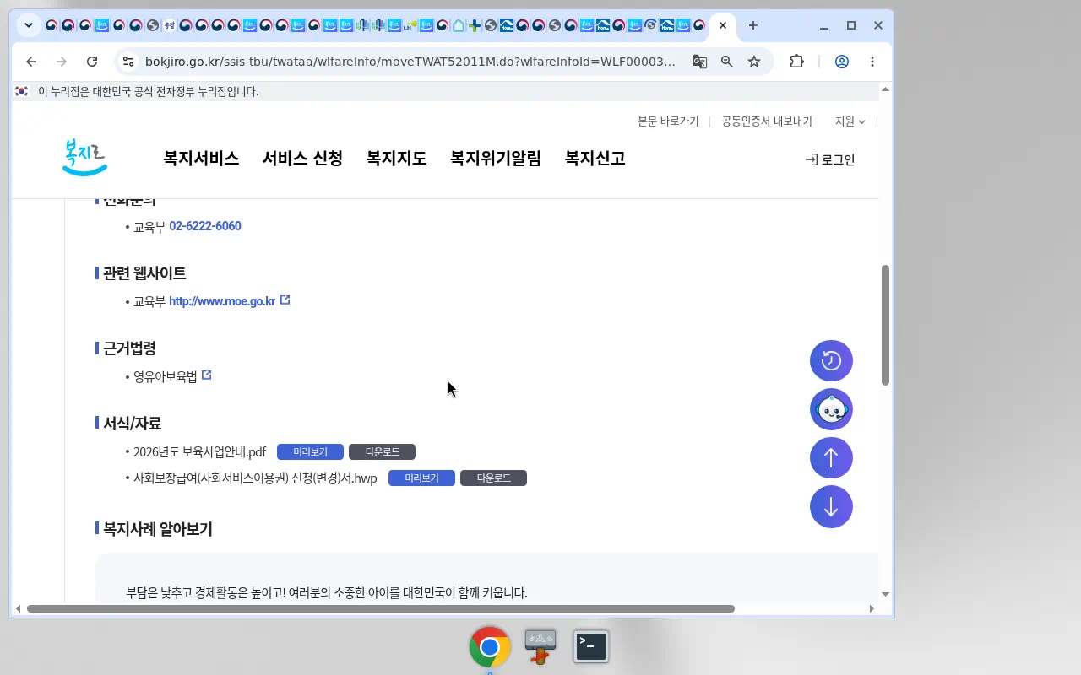This screenshot has height=675, width=1081.
Task: Open the recently viewed history floating button
Action: coord(831,361)
